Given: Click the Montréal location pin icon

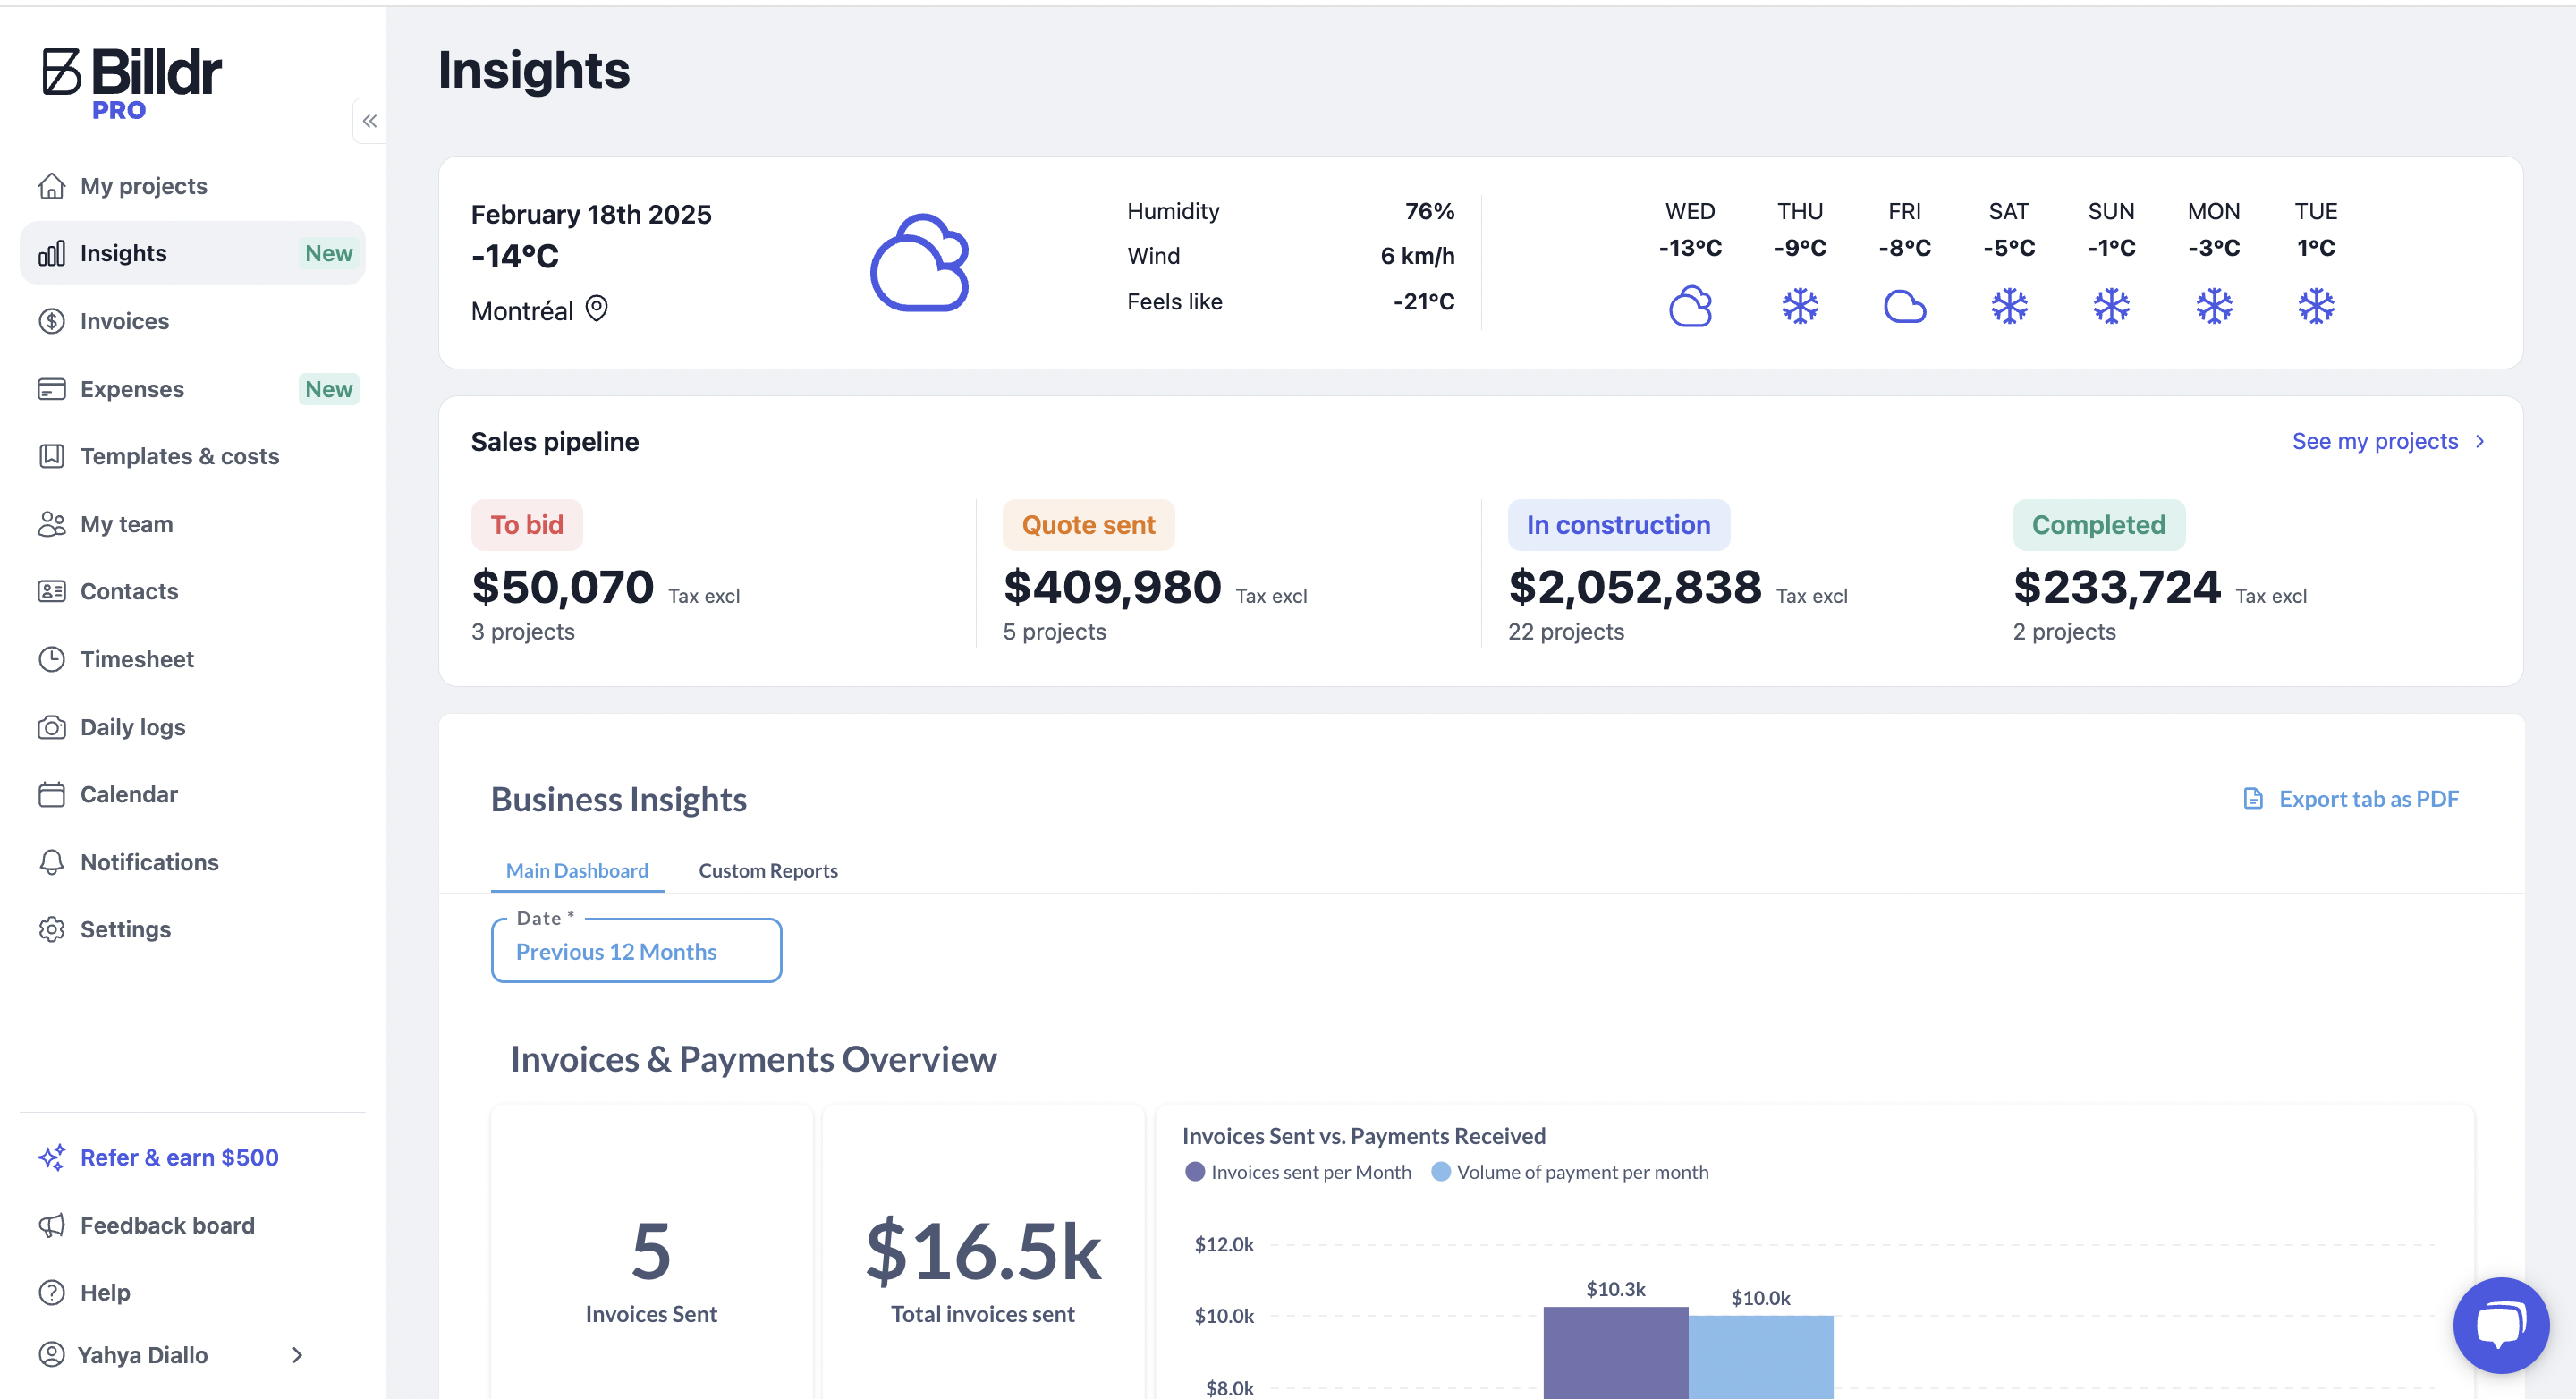Looking at the screenshot, I should tap(597, 309).
